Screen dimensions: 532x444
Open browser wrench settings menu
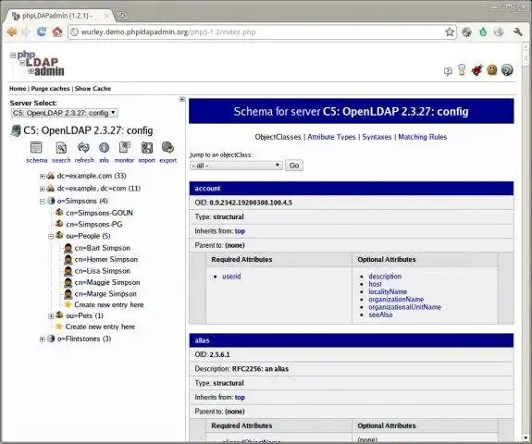point(518,32)
